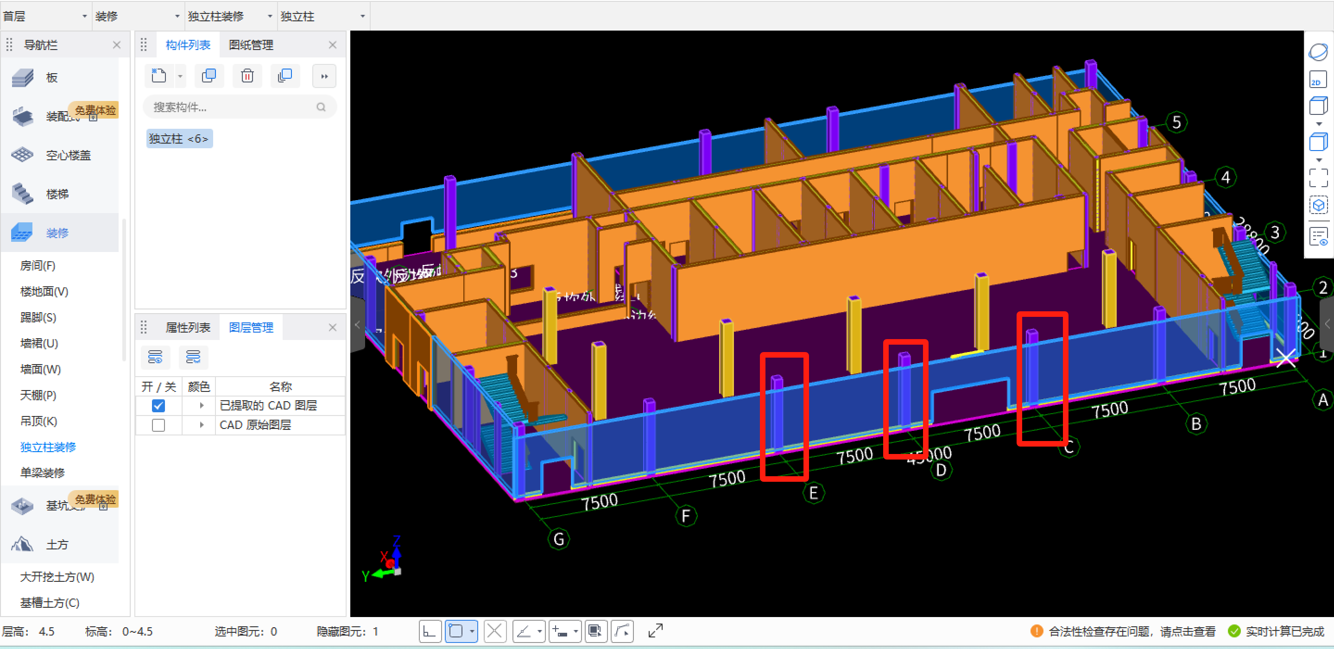
Task: Toggle orthogonal mode in status bar
Action: click(430, 631)
